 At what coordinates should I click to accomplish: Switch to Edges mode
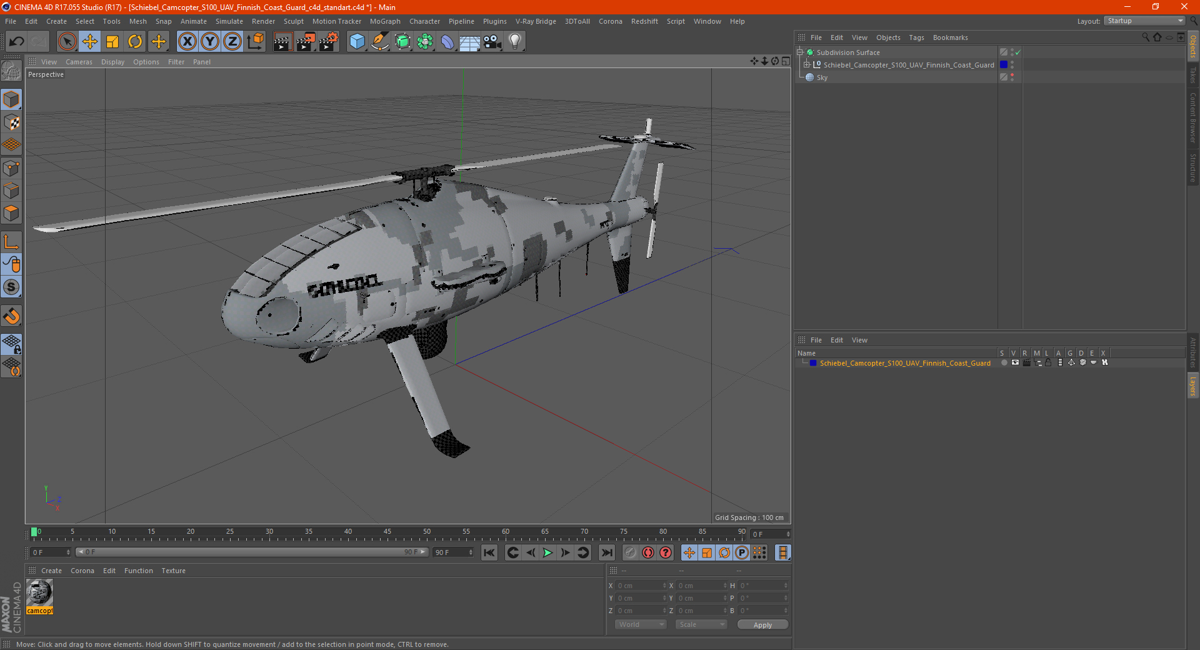pyautogui.click(x=11, y=191)
